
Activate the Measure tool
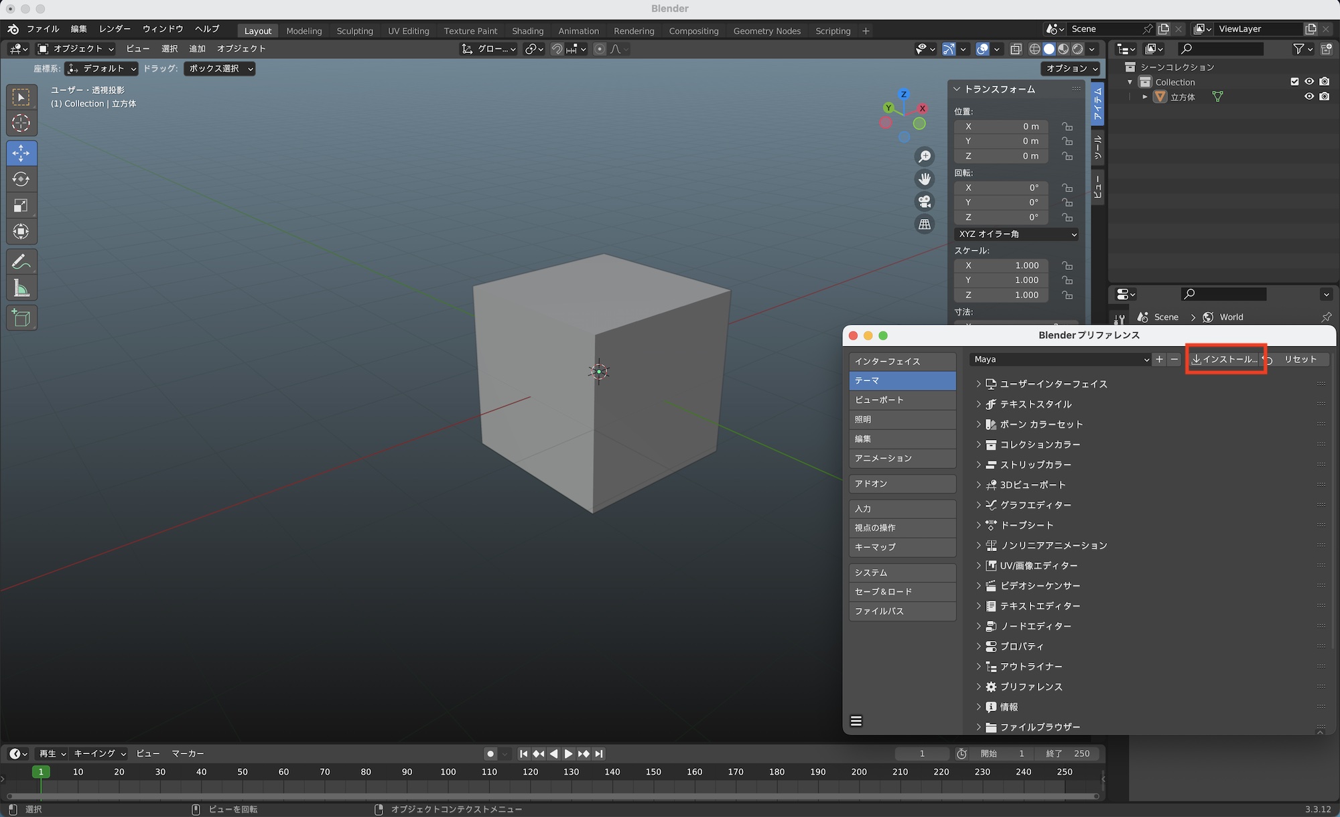pyautogui.click(x=21, y=289)
